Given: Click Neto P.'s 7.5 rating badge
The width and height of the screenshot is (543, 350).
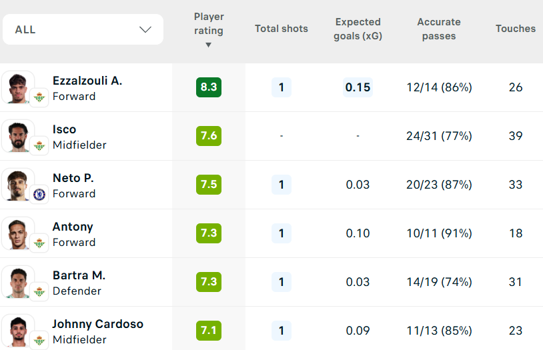Looking at the screenshot, I should click(209, 185).
